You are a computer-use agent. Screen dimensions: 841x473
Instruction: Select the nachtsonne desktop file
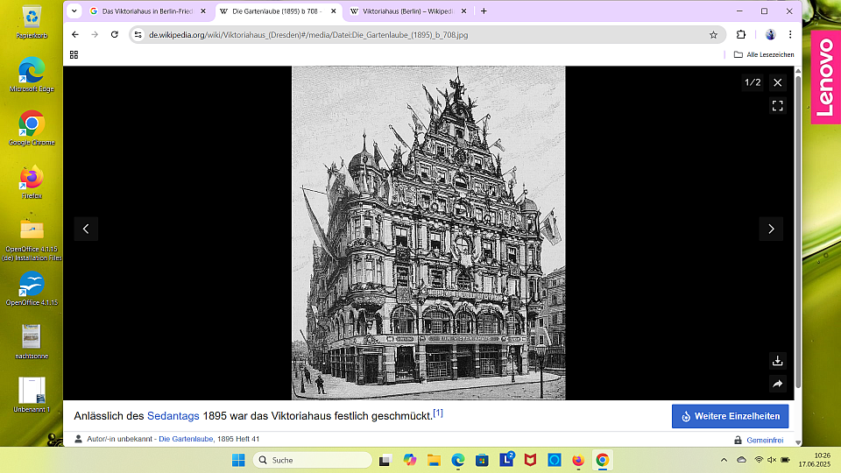32,342
